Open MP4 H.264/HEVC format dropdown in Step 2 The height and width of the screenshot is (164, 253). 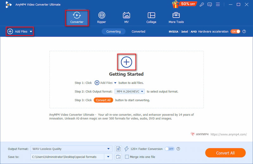[x=130, y=91]
